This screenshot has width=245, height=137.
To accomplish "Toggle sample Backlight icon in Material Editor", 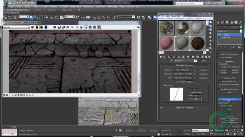I will point(211,26).
